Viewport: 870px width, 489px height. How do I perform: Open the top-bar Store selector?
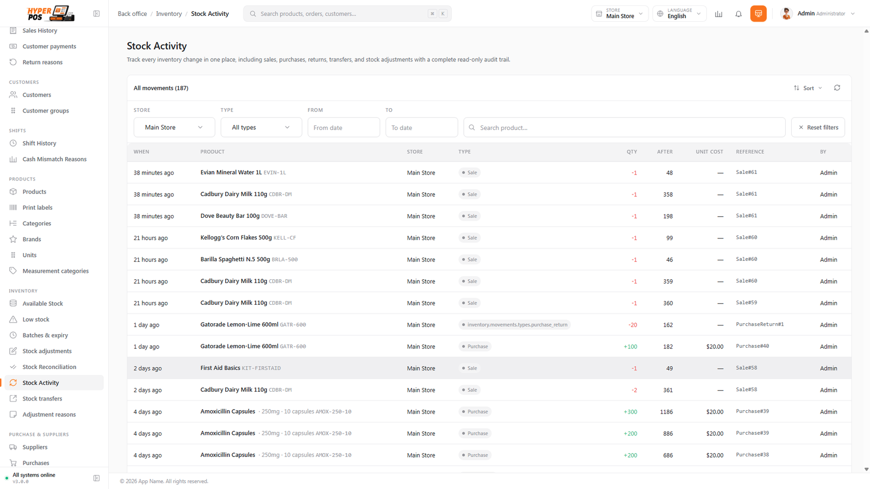[x=619, y=14]
